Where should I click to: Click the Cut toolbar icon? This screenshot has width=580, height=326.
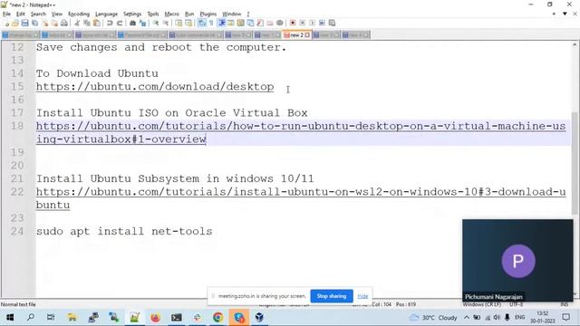tap(77, 23)
